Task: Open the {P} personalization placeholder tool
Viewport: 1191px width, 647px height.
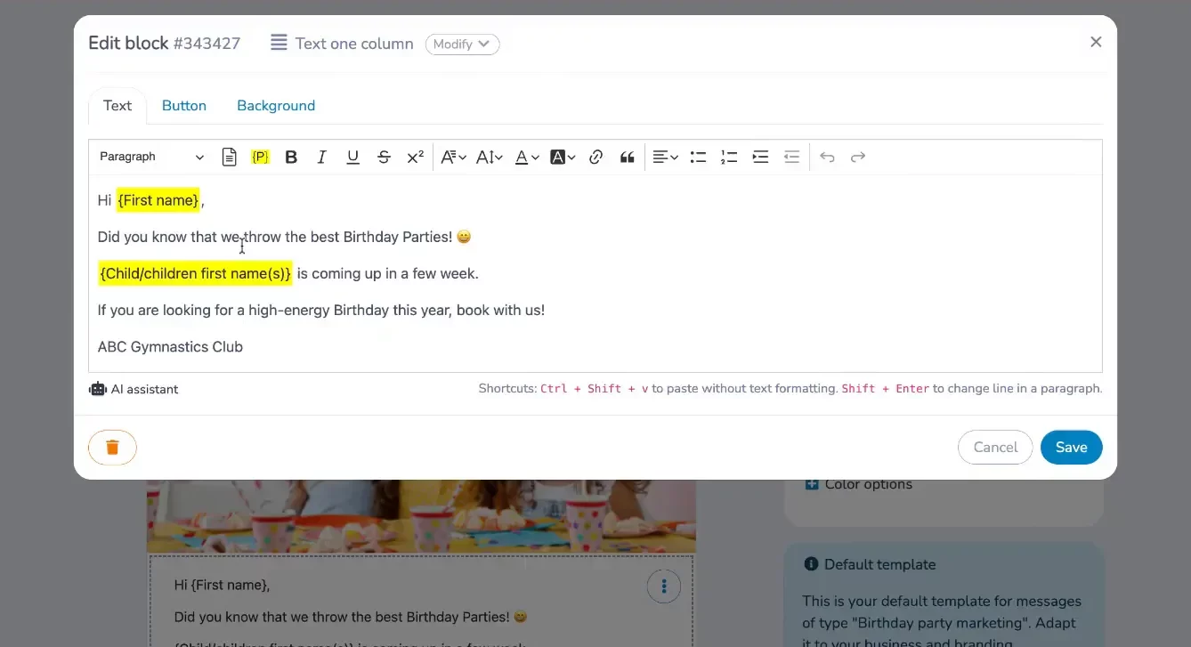Action: pyautogui.click(x=260, y=156)
